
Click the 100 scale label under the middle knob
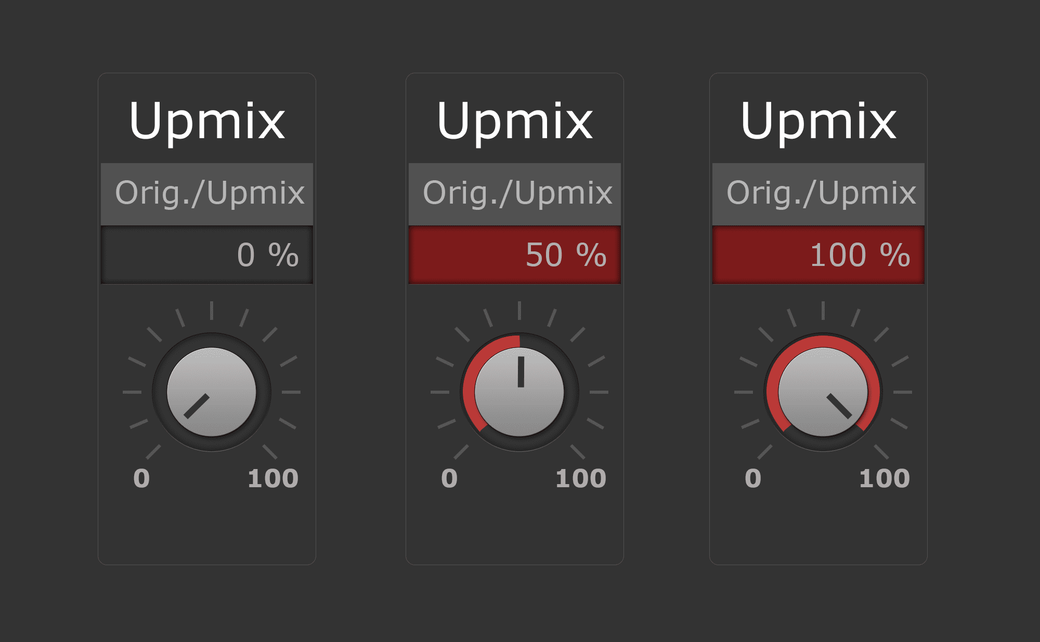[580, 478]
